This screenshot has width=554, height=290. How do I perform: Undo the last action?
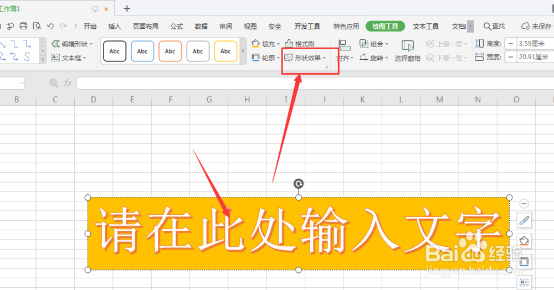click(x=50, y=26)
